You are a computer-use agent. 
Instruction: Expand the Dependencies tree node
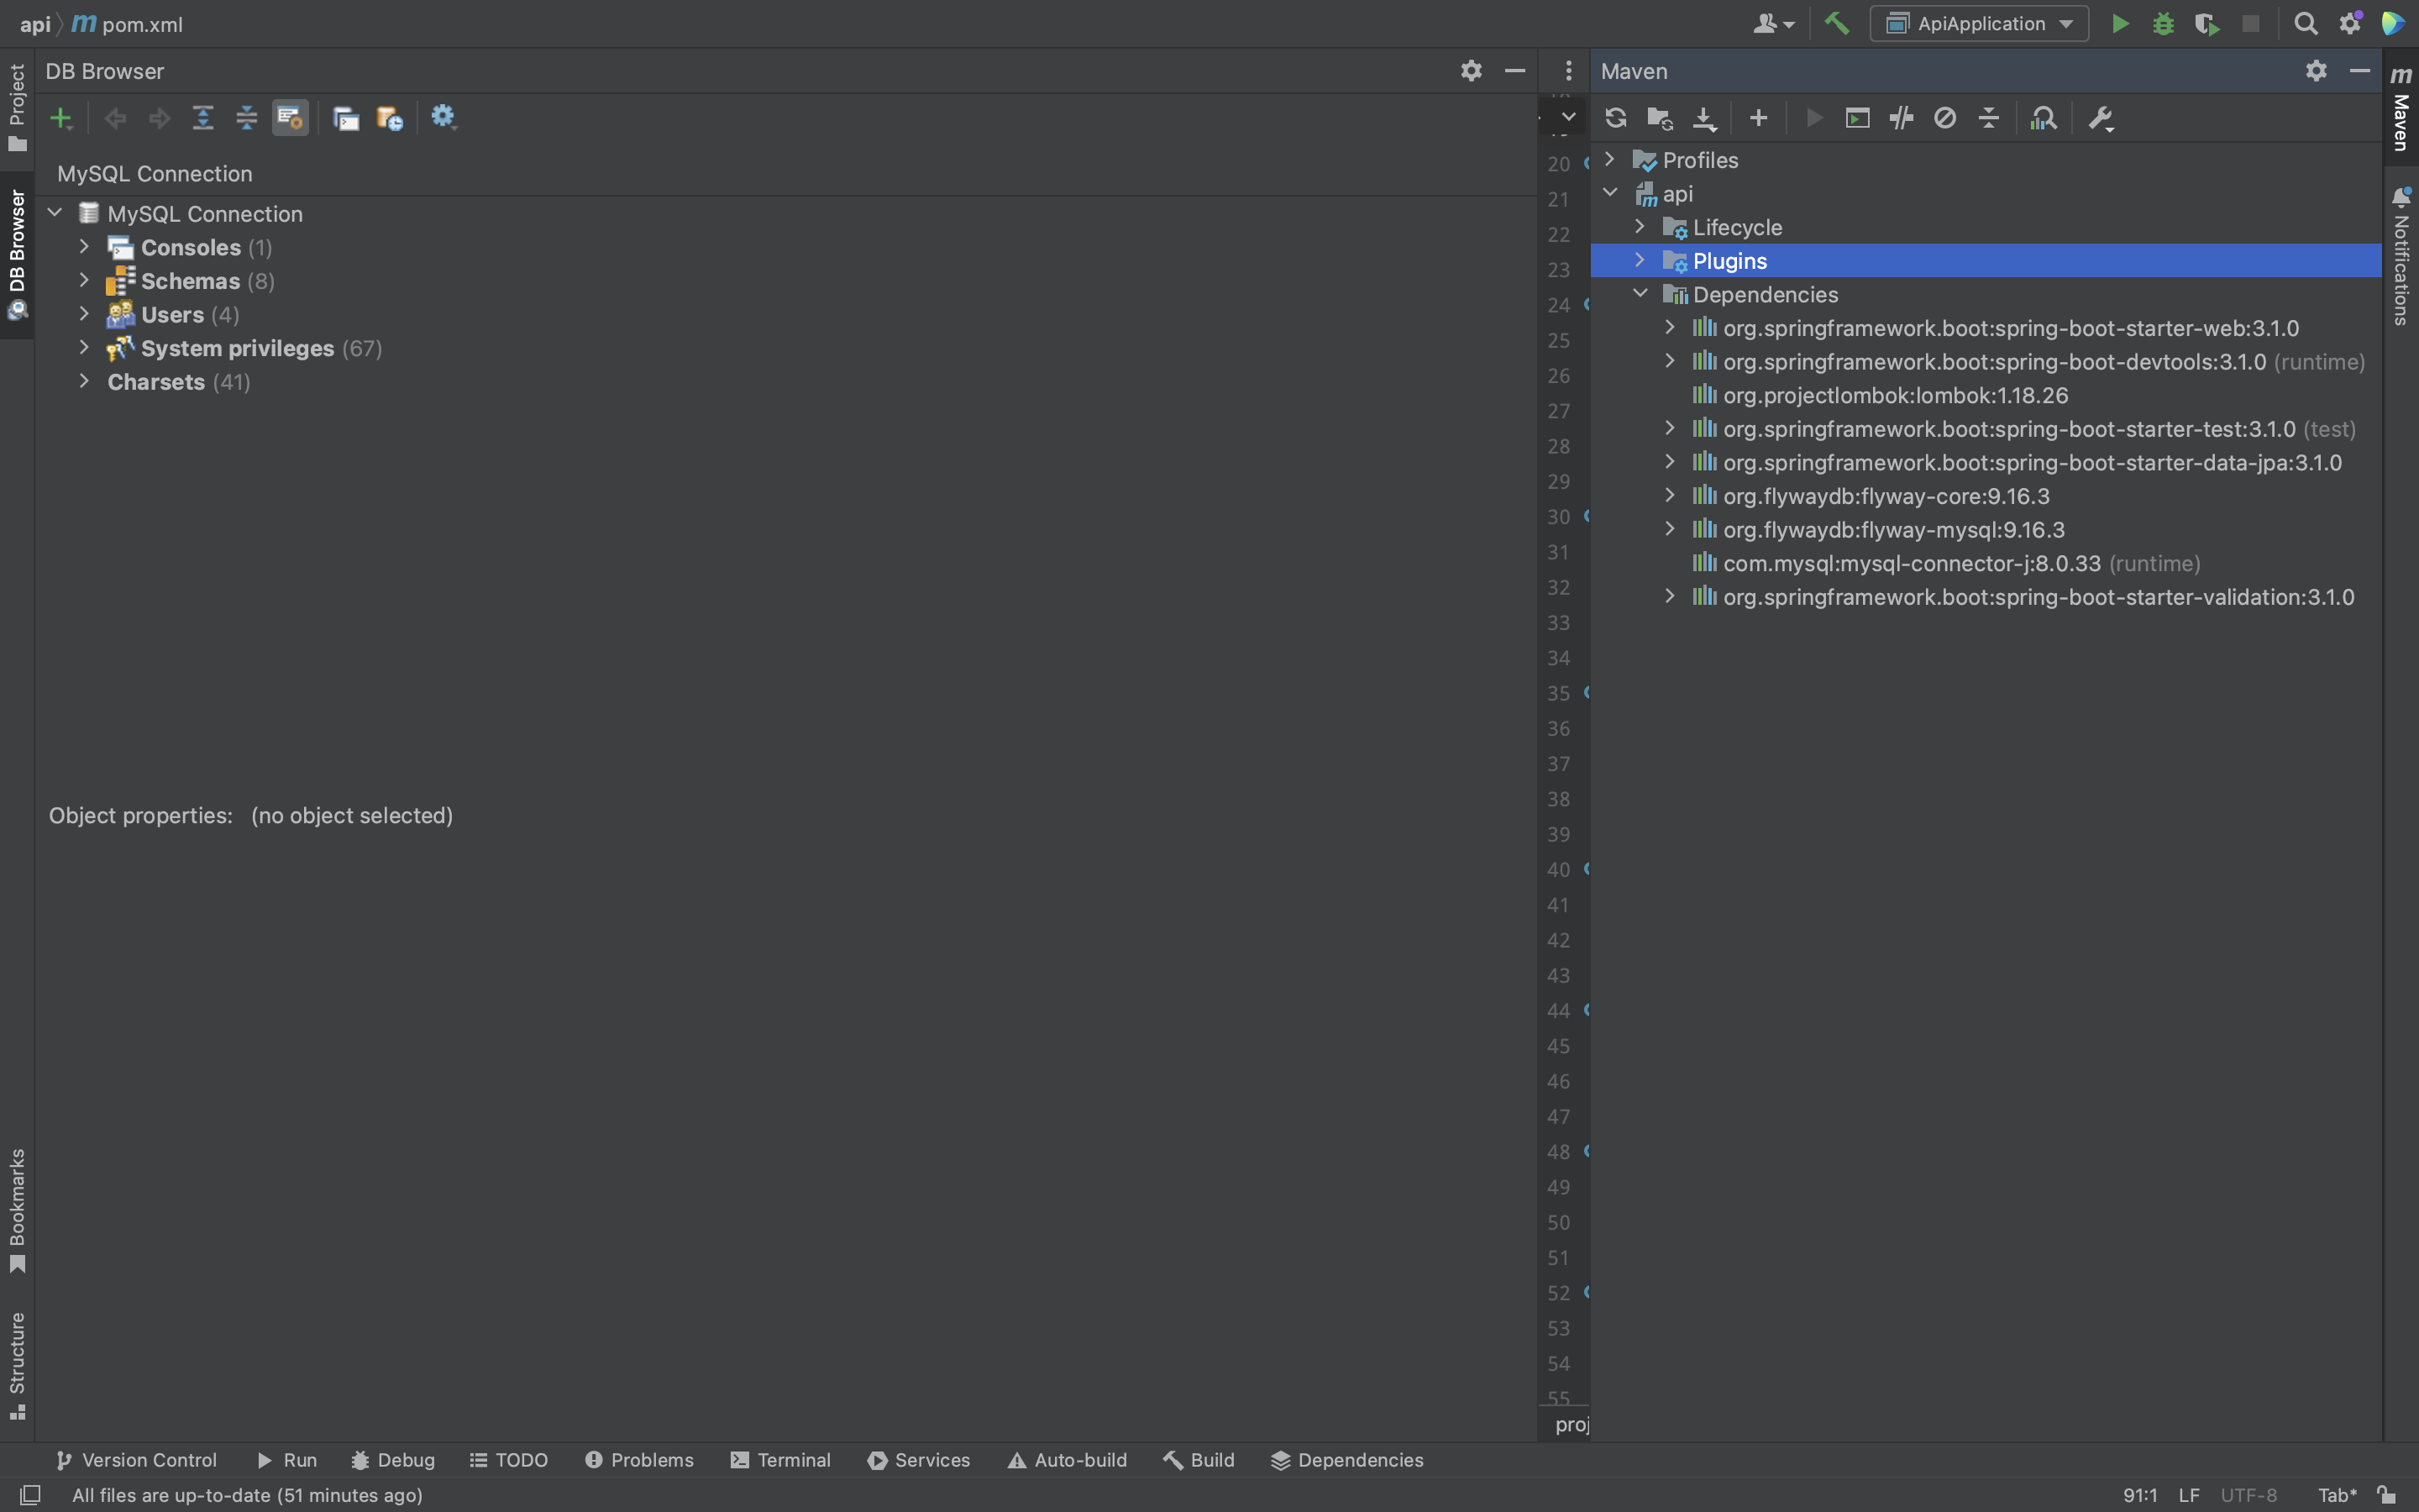click(1639, 294)
